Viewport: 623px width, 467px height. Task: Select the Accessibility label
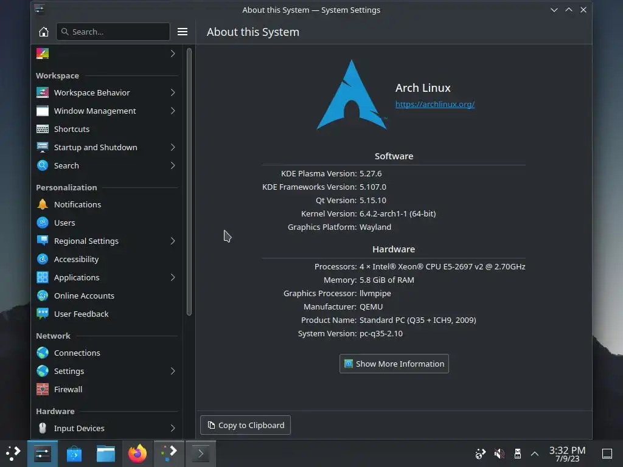(x=76, y=259)
